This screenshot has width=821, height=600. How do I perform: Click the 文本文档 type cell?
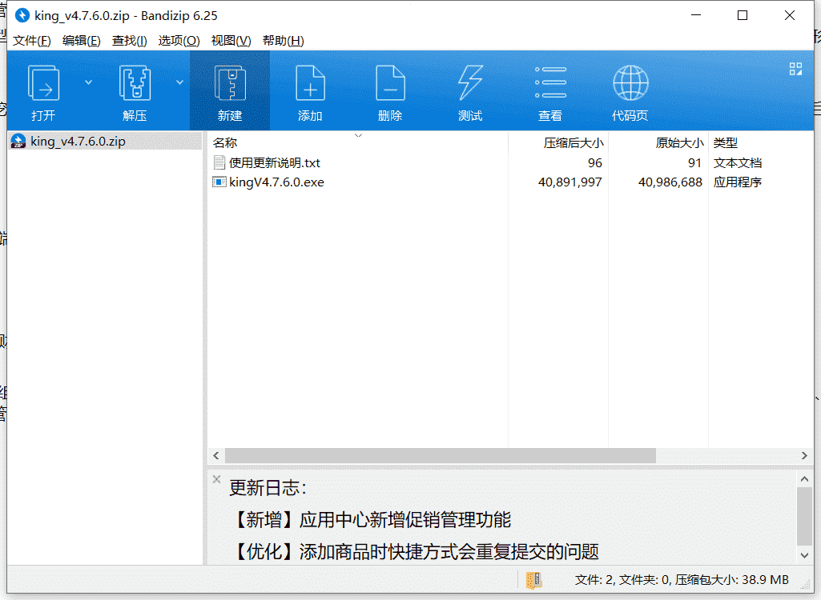tap(737, 162)
